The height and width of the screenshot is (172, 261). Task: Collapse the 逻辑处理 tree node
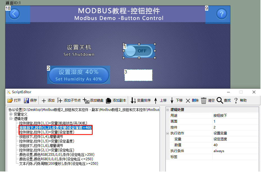(x=11, y=119)
